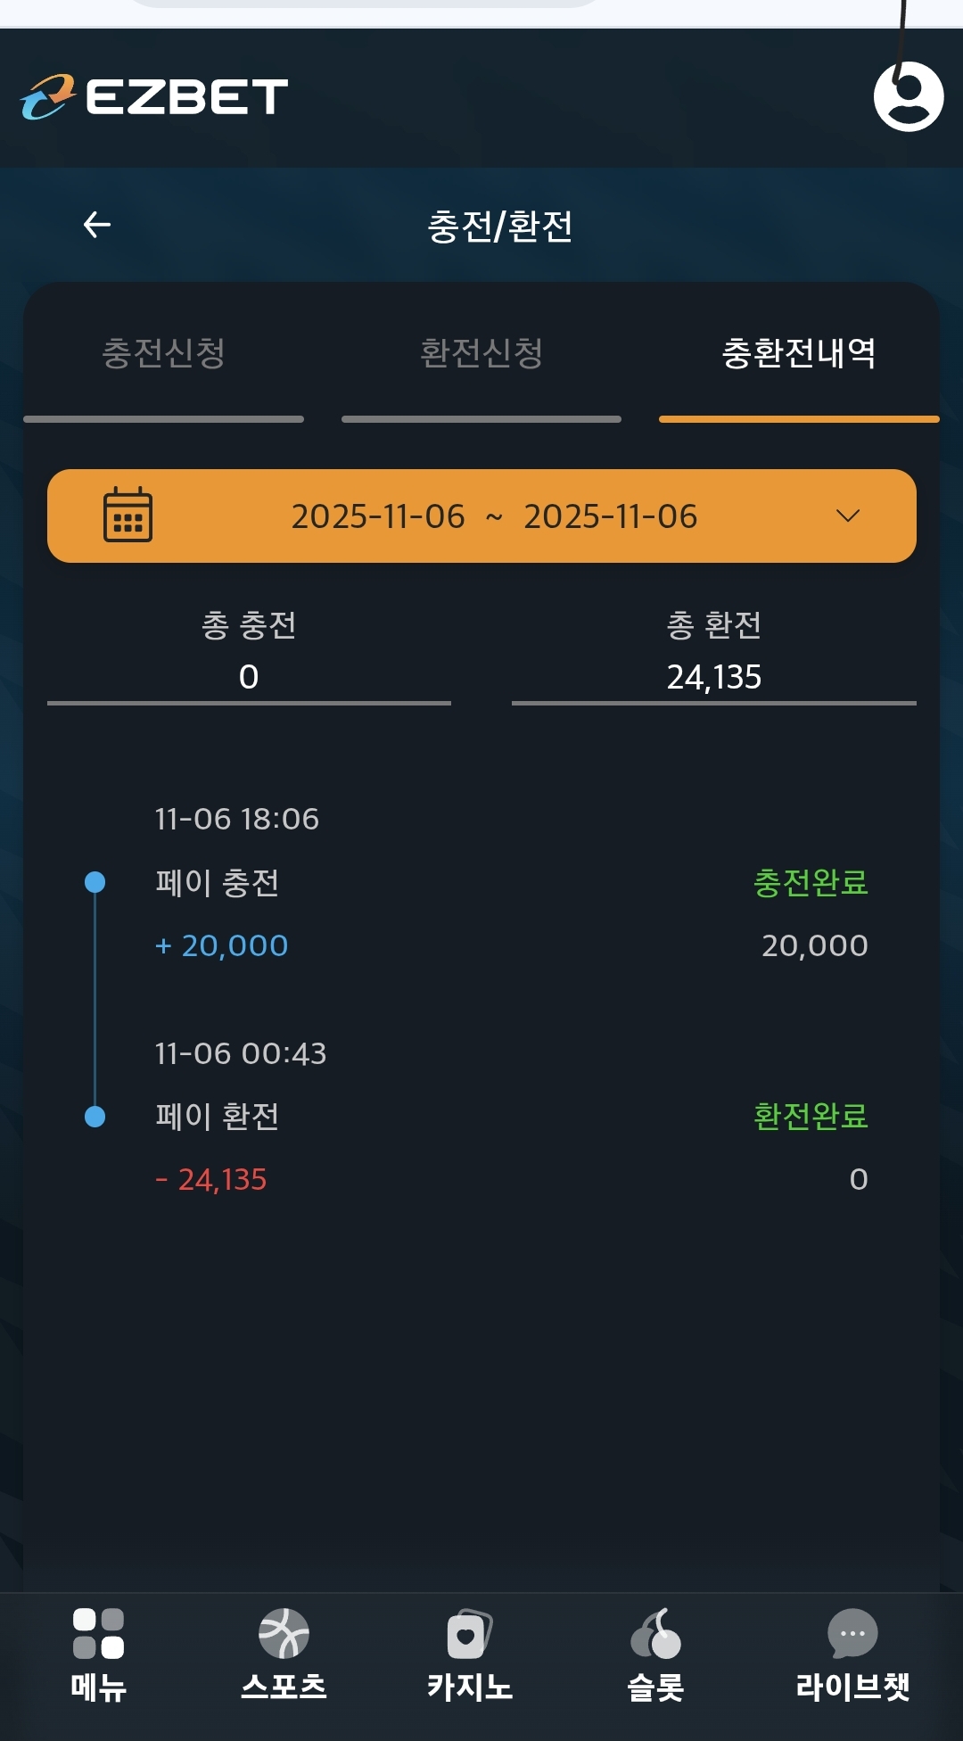Open the 스포츠 section
Image resolution: width=963 pixels, height=1741 pixels.
pos(284,1633)
